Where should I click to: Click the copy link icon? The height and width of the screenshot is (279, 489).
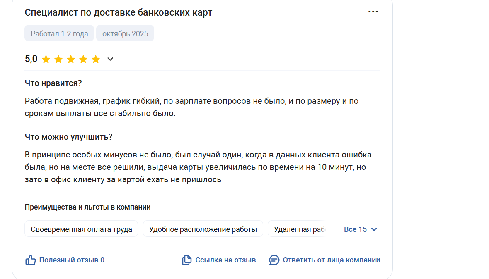[x=187, y=260]
